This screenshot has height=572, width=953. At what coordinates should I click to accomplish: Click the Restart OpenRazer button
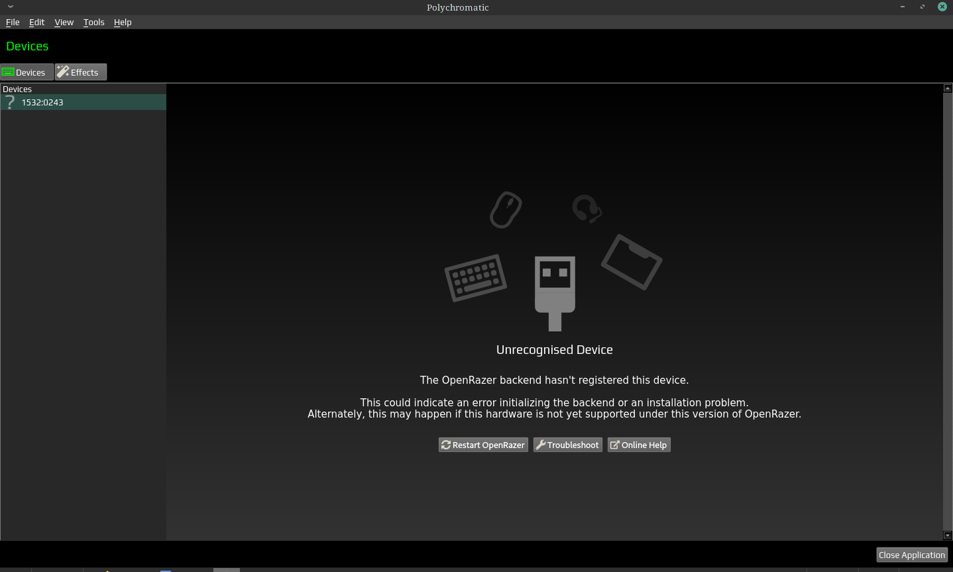483,445
